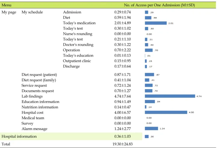Click the 'Nutrition information' label
The width and height of the screenshot is (217, 148).
[x=40, y=107]
